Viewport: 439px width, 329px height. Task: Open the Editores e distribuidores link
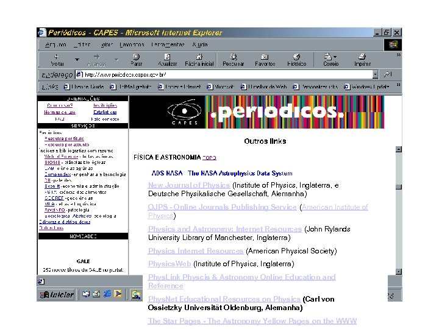coord(65,222)
